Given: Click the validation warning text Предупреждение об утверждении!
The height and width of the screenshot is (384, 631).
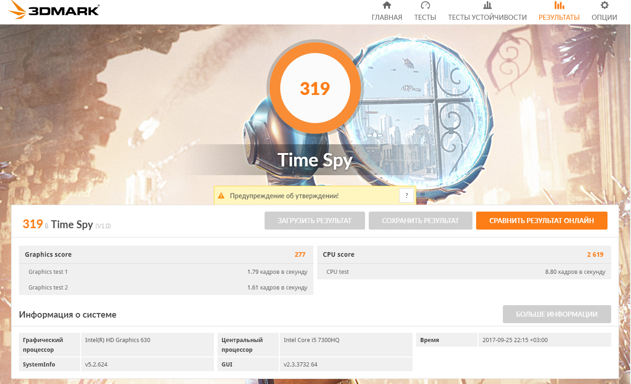Looking at the screenshot, I should pyautogui.click(x=284, y=196).
